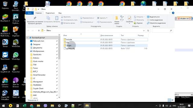Open the Переместить в dropdown
The width and height of the screenshot is (193, 108).
(x=87, y=18)
